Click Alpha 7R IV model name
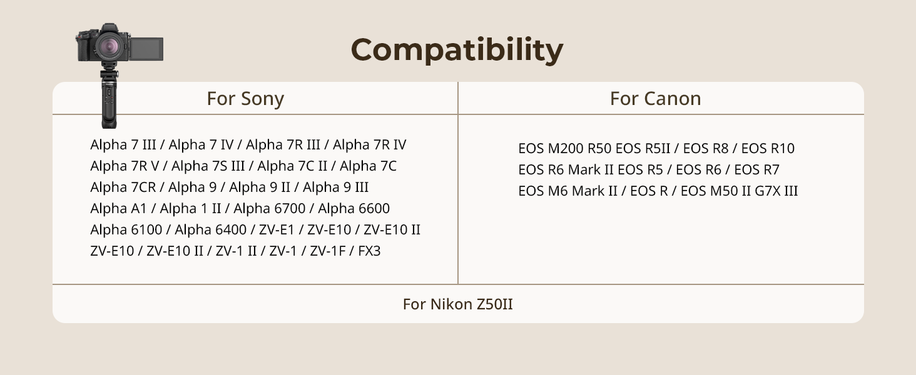This screenshot has height=375, width=916. click(x=369, y=145)
